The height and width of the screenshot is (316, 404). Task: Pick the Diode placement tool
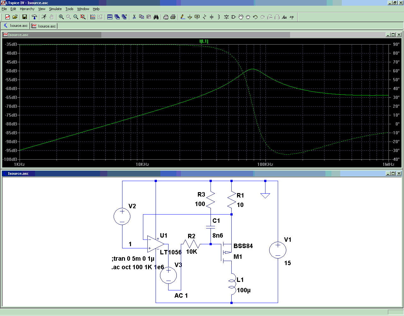[226, 17]
